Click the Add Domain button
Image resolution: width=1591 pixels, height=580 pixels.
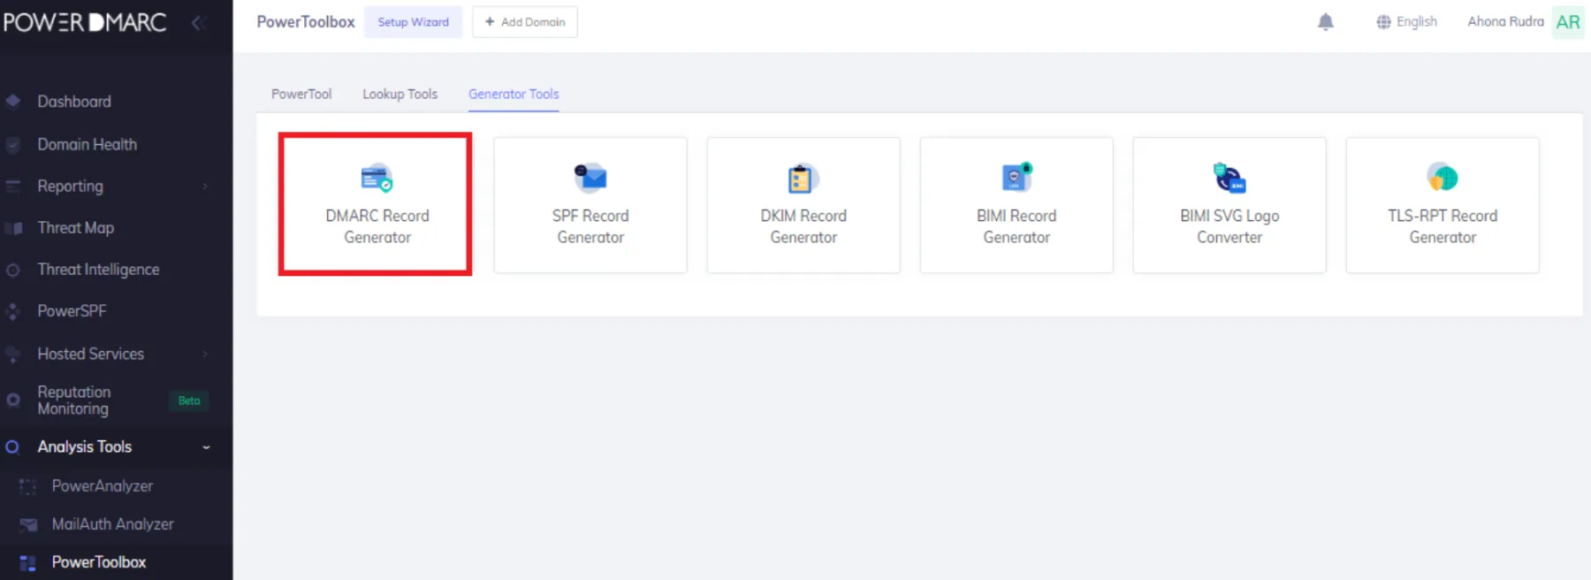tap(525, 22)
